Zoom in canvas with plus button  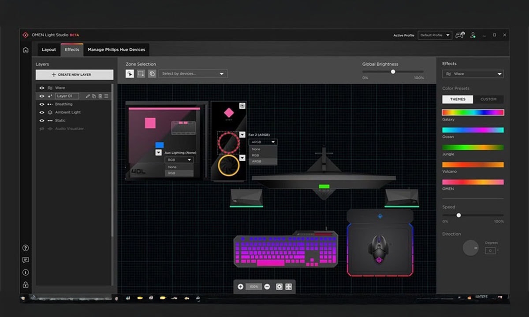click(x=240, y=287)
